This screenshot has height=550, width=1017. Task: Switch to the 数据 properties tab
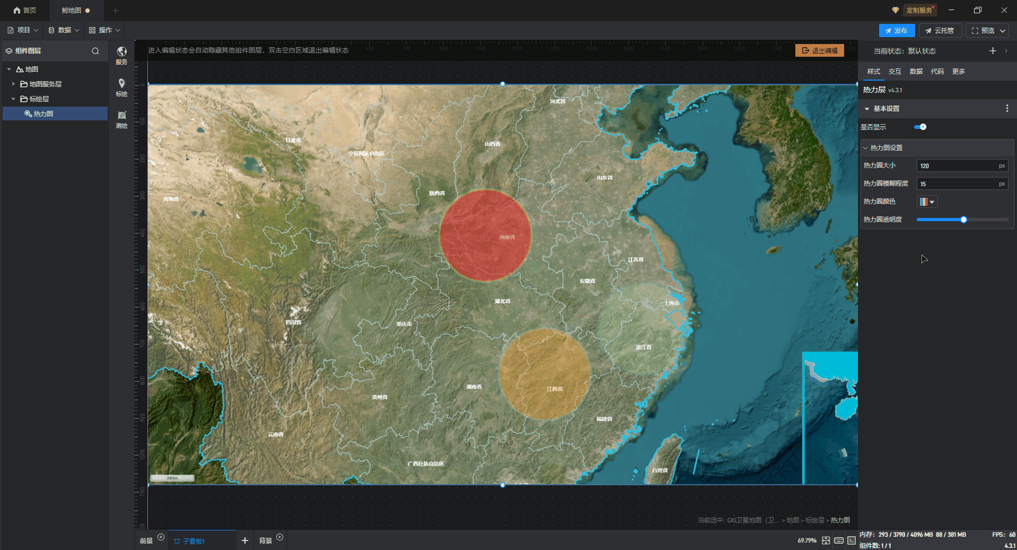coord(916,71)
